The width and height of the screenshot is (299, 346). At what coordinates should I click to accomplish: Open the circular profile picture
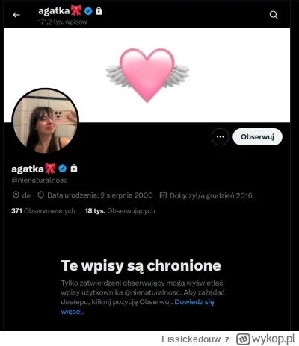click(x=46, y=121)
